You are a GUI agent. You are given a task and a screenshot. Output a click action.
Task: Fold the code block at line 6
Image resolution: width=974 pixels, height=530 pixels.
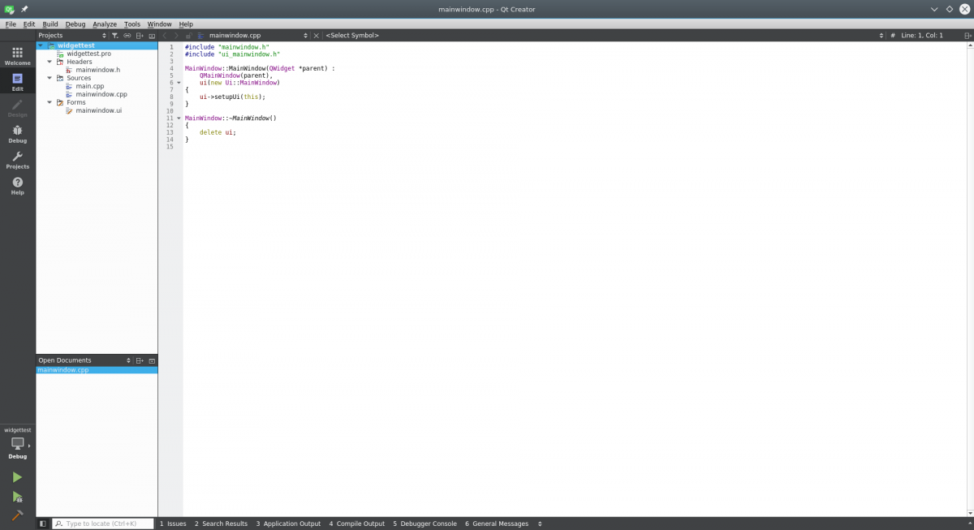pos(179,83)
